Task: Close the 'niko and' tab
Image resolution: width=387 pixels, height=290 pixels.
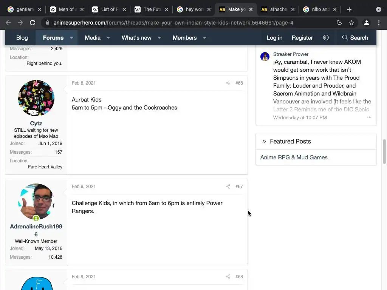Action: 335,9
